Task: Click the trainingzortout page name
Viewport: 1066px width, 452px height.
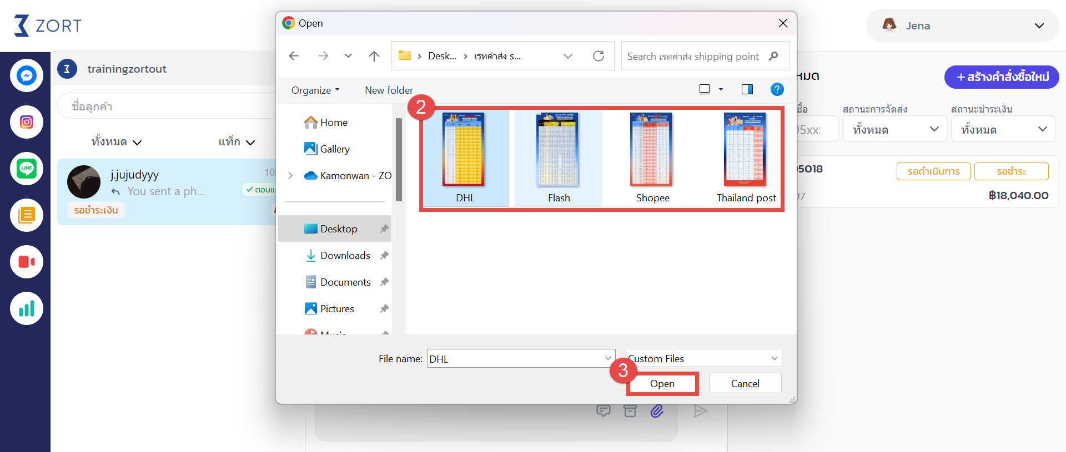Action: pyautogui.click(x=127, y=69)
